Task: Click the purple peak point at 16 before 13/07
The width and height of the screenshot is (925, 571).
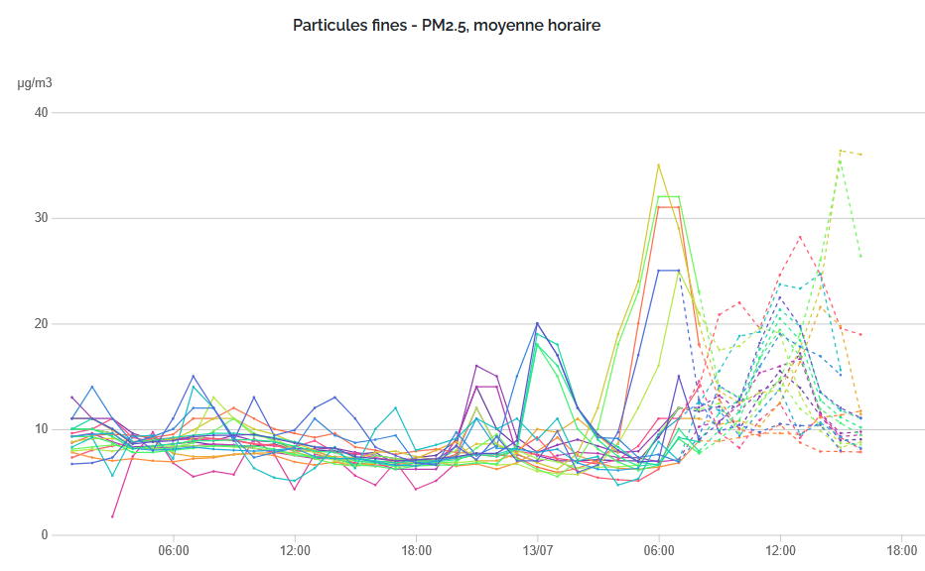Action: [x=476, y=366]
